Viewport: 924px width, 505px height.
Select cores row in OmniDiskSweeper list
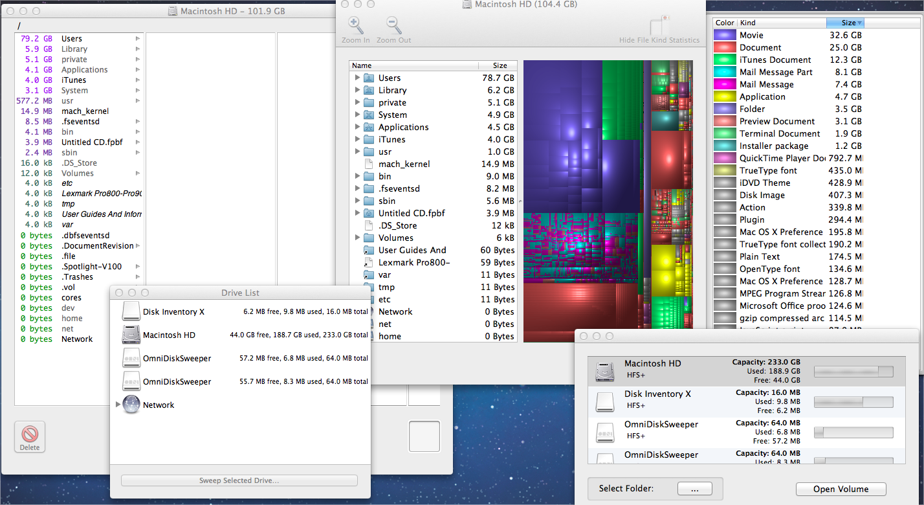click(x=78, y=298)
